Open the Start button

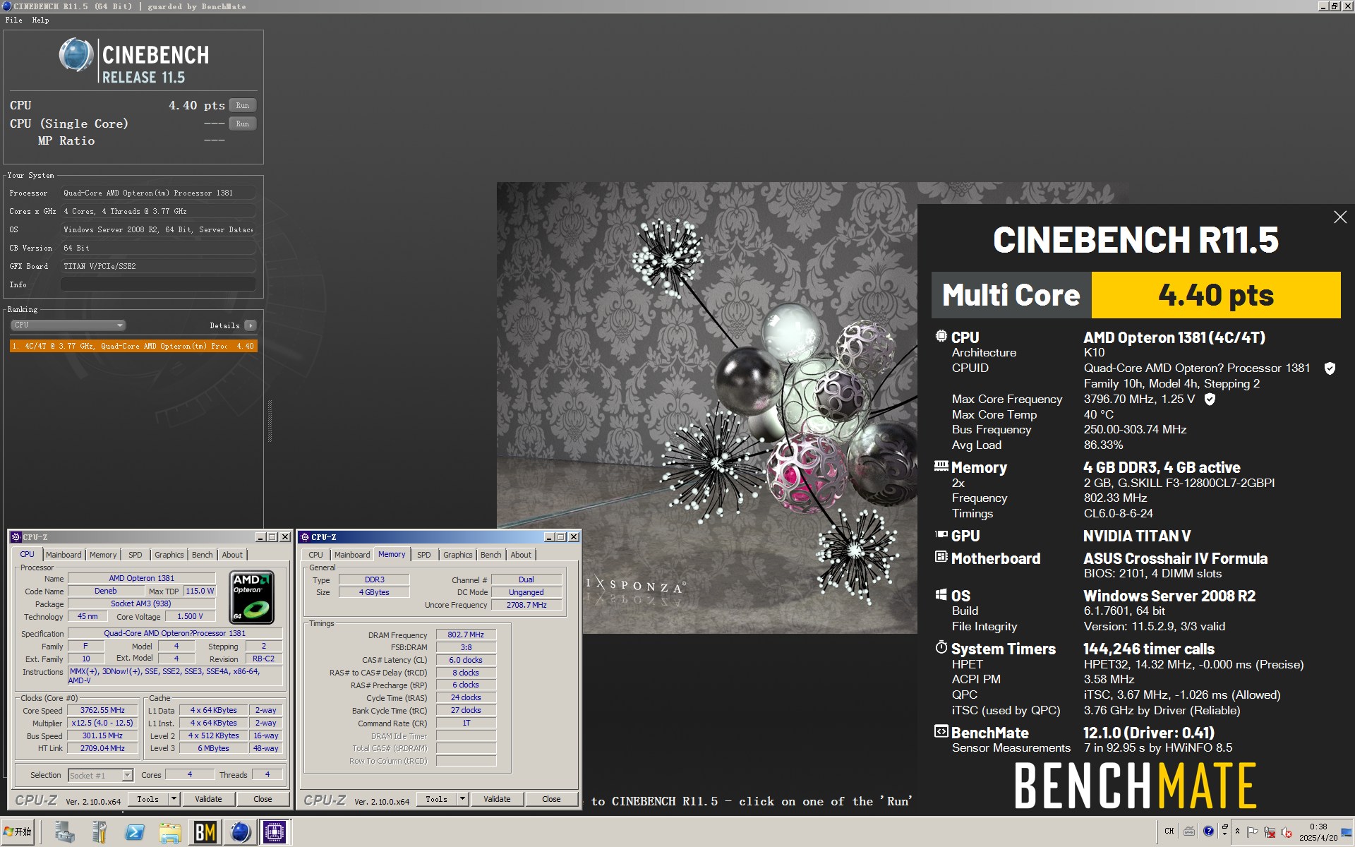click(18, 832)
